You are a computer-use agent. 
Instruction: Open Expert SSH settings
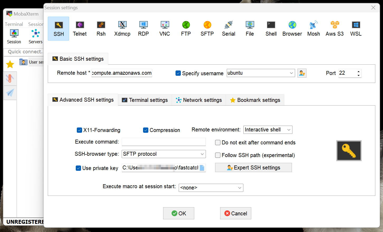[x=253, y=168]
